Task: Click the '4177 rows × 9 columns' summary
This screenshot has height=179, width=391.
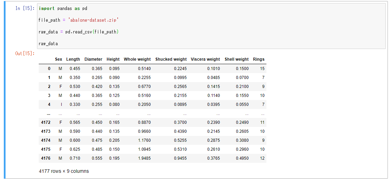Action: click(x=64, y=171)
